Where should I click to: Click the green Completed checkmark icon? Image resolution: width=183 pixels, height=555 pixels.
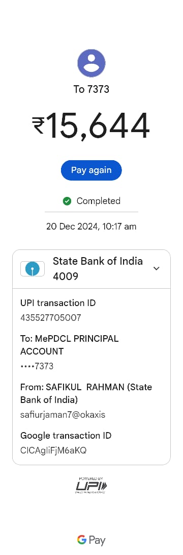(67, 201)
